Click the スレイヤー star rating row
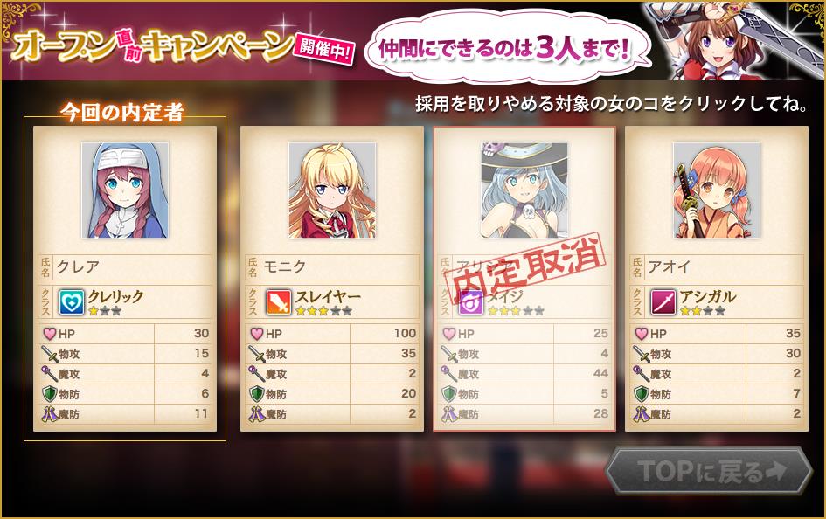 [x=323, y=311]
